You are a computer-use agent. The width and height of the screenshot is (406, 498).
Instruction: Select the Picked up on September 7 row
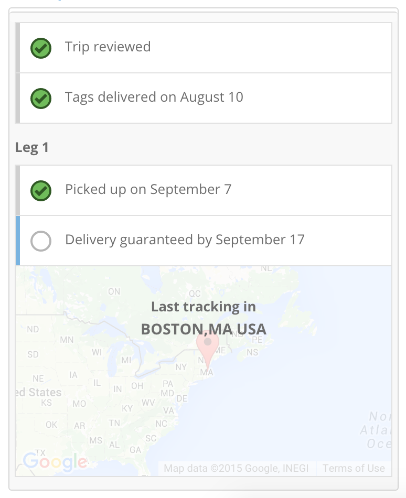204,190
